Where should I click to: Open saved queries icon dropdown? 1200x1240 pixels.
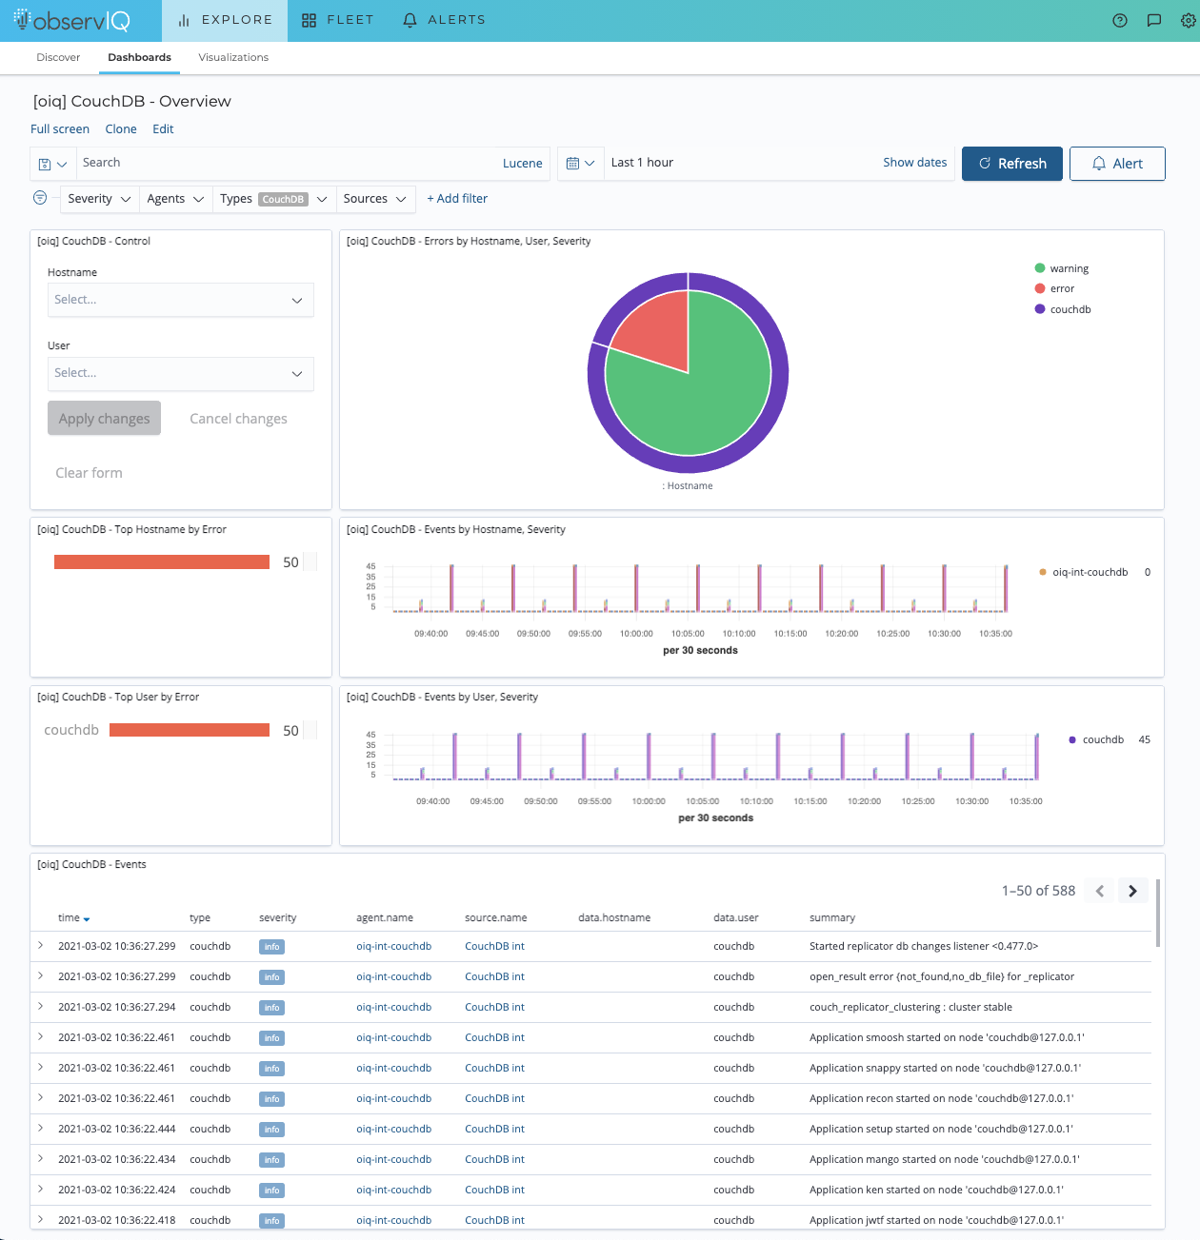pos(52,164)
